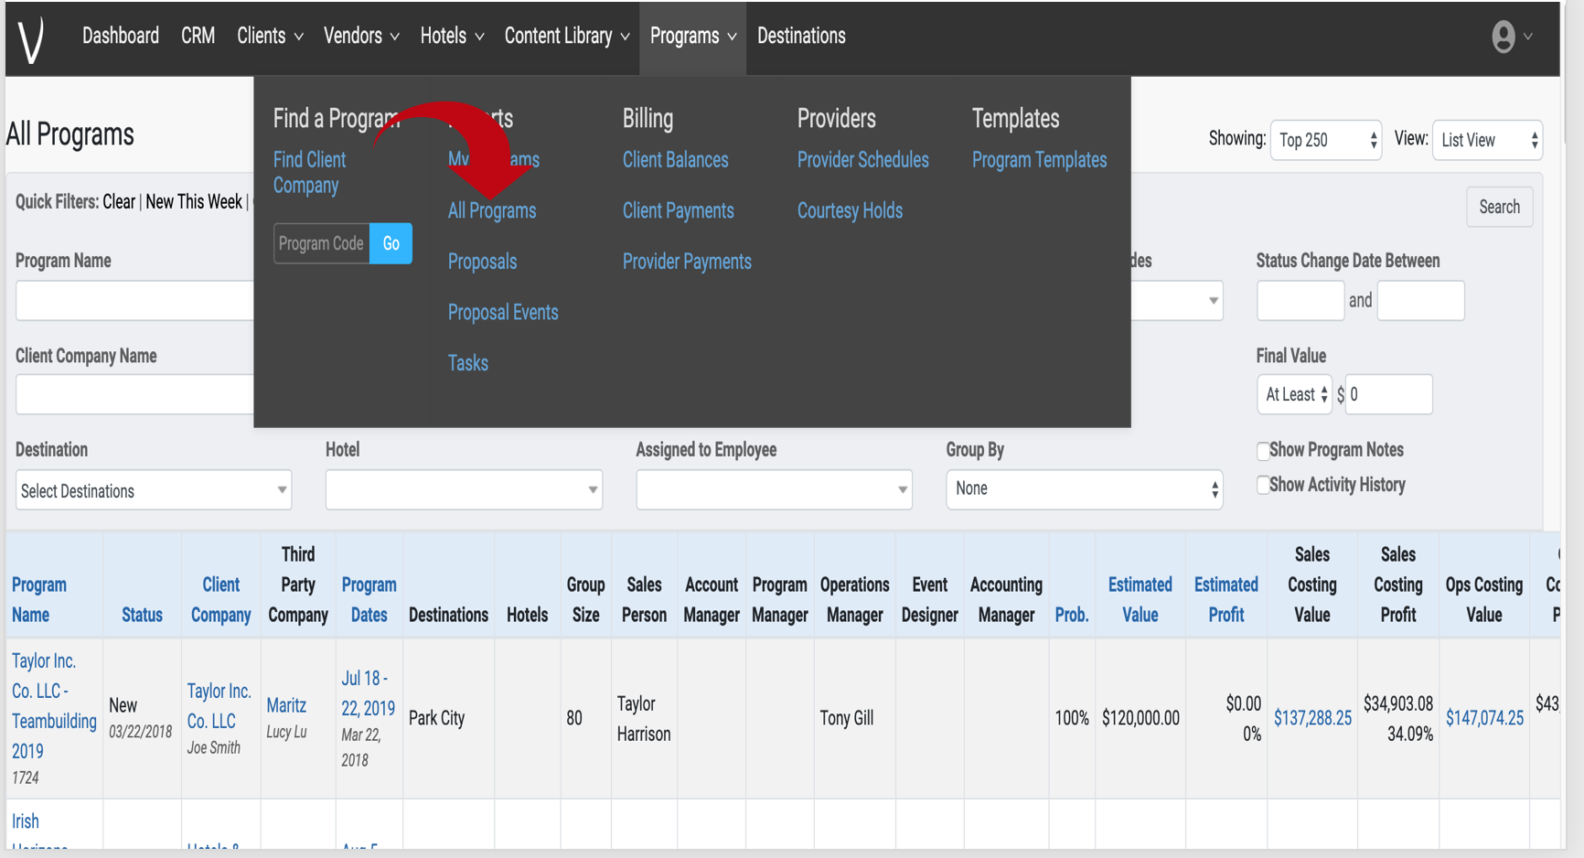This screenshot has height=858, width=1584.
Task: Select Find Client Company link
Action: [309, 172]
